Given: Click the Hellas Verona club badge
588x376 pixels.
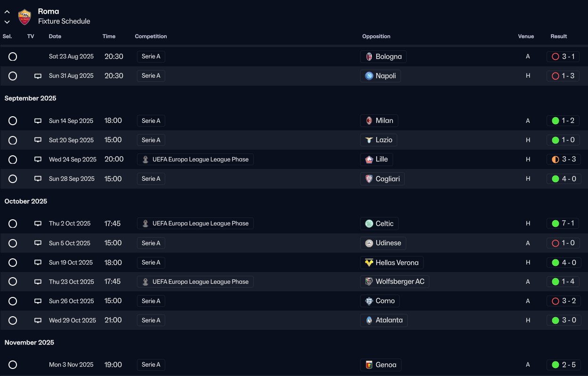Looking at the screenshot, I should [x=369, y=263].
